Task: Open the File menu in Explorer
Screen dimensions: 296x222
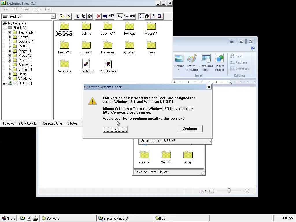Action: click(x=5, y=9)
